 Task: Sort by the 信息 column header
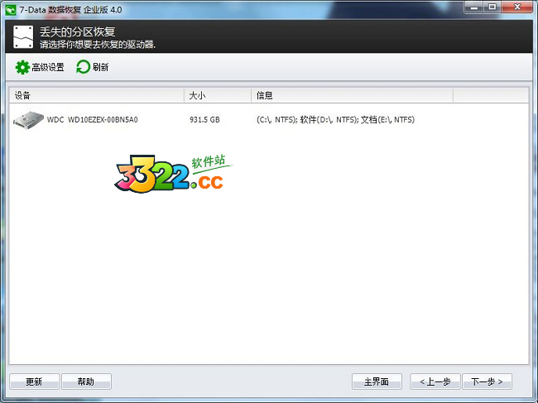point(352,95)
